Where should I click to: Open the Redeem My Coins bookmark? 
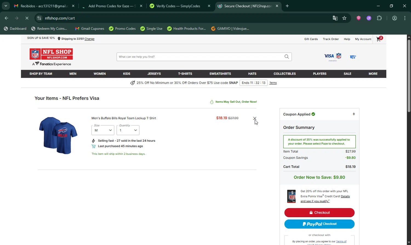click(x=49, y=28)
